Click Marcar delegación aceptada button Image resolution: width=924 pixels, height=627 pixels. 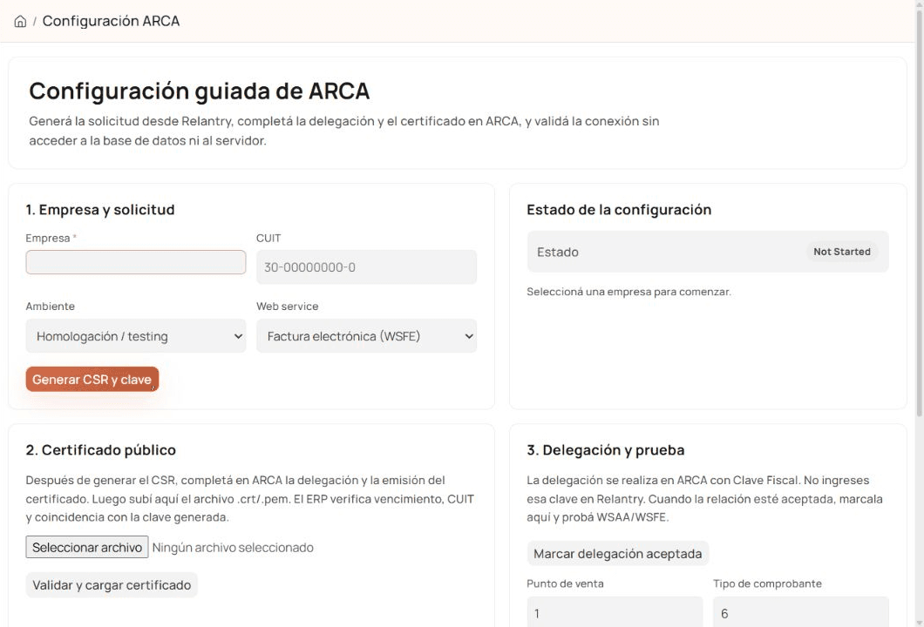617,554
